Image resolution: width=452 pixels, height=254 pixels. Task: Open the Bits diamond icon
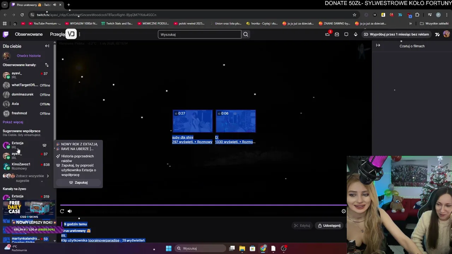(356, 34)
